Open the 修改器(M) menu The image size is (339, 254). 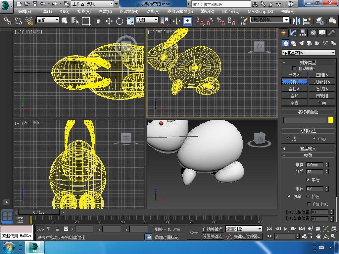click(129, 11)
